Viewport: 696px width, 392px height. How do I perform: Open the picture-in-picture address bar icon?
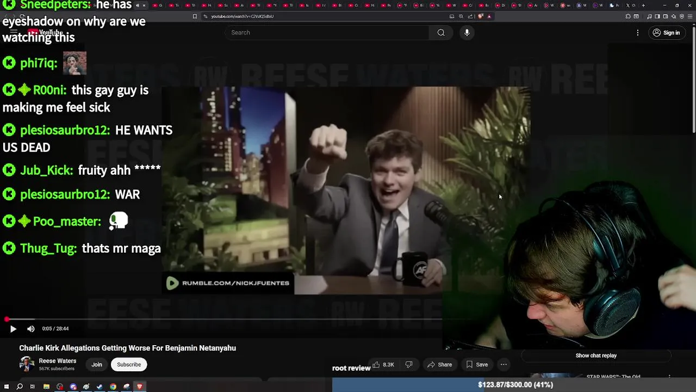click(x=451, y=16)
